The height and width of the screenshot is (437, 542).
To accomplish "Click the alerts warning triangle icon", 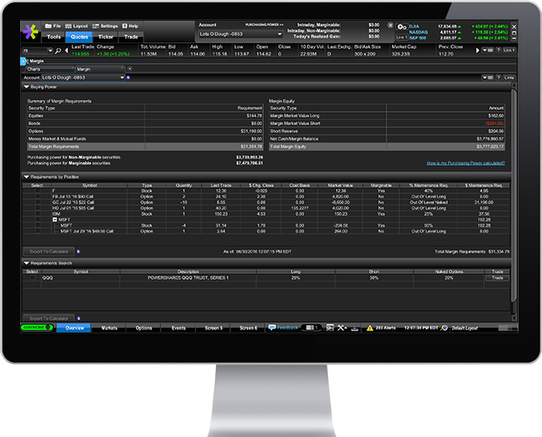I will click(x=368, y=327).
